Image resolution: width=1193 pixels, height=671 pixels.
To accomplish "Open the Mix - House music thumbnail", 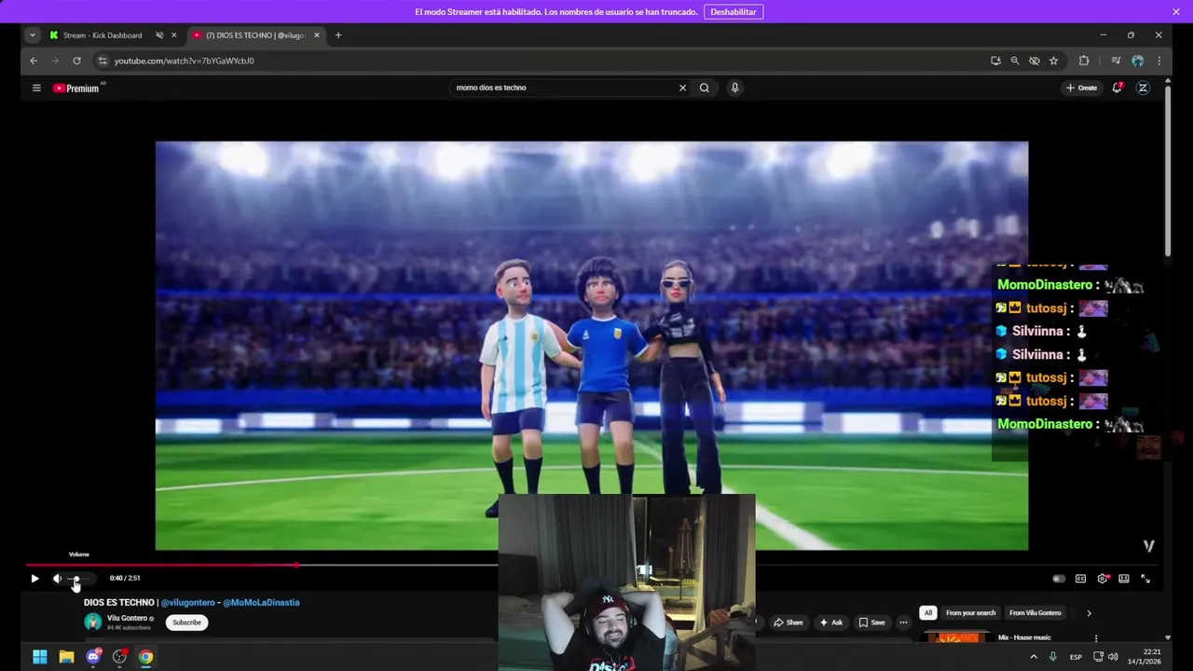I will (957, 637).
